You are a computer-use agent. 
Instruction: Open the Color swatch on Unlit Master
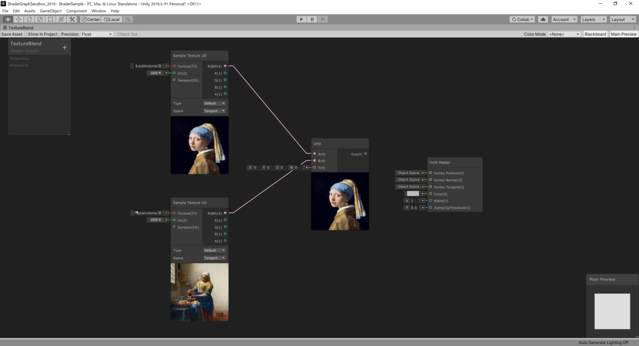[413, 194]
